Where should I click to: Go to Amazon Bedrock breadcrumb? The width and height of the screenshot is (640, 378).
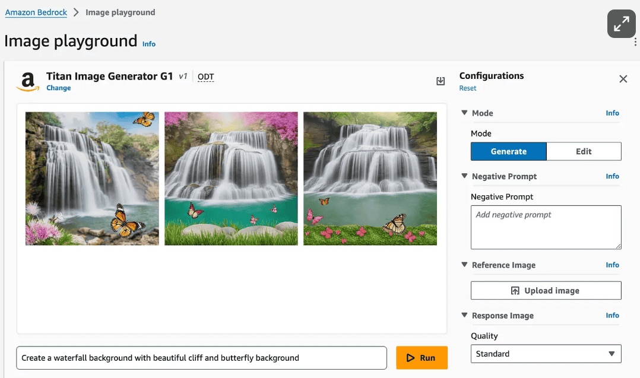36,12
